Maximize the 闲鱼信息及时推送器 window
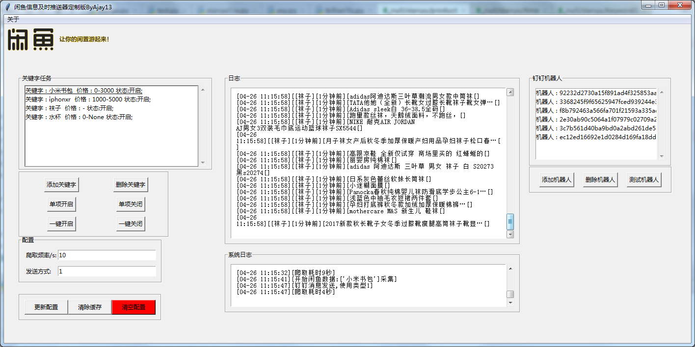Viewport: 695px width, 347px height. pos(662,4)
